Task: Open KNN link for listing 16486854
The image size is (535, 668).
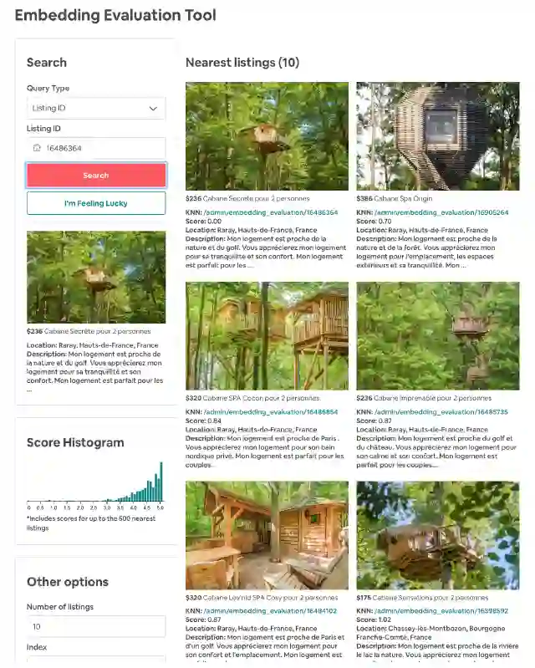Action: [x=271, y=412]
